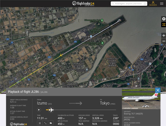Open the map settings gear
Image resolution: width=166 pixels, height=126 pixels.
[x=163, y=19]
